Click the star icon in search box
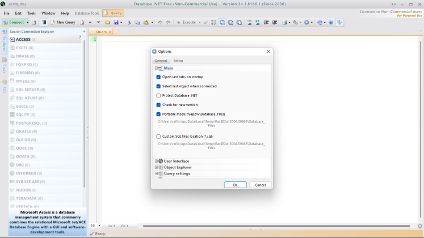424x238 pixels. click(84, 32)
